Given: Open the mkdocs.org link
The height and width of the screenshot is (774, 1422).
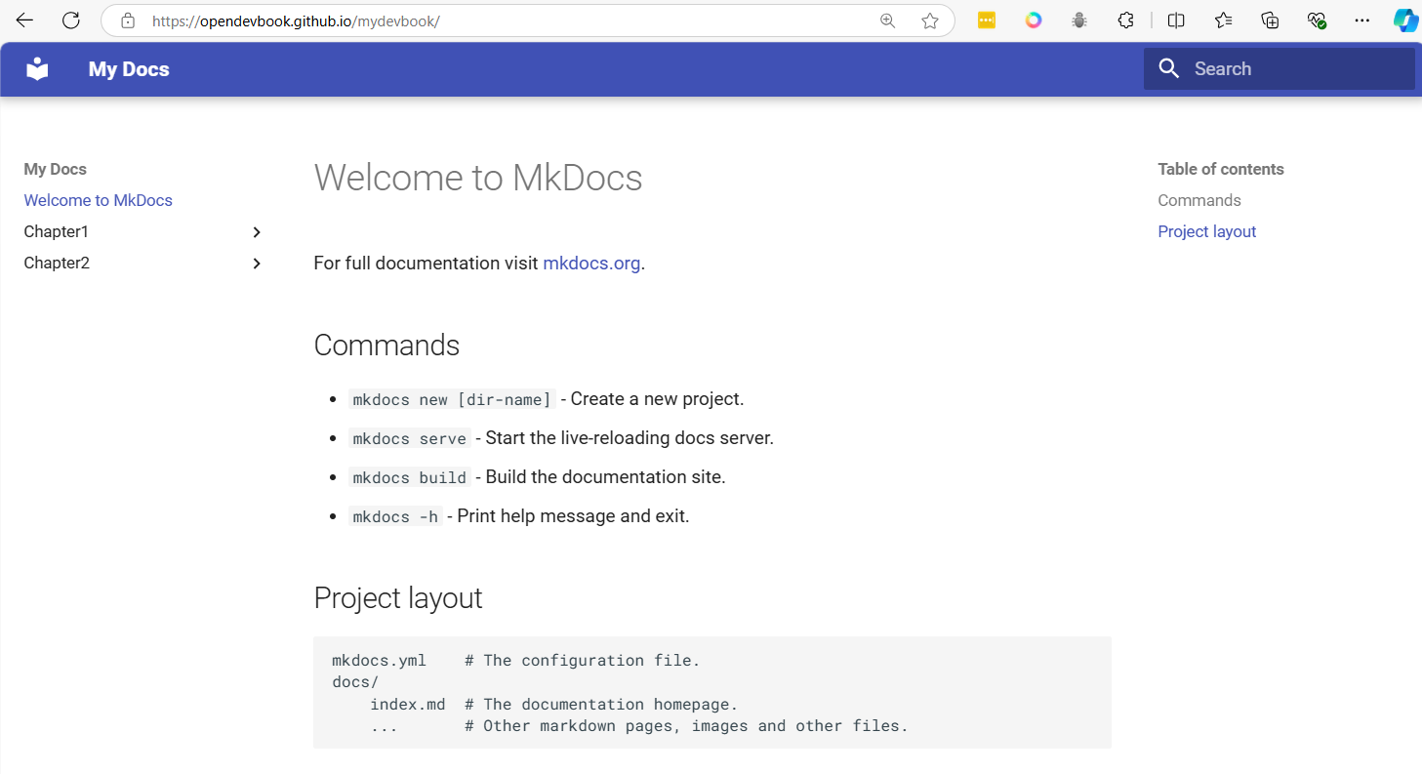Looking at the screenshot, I should 591,263.
